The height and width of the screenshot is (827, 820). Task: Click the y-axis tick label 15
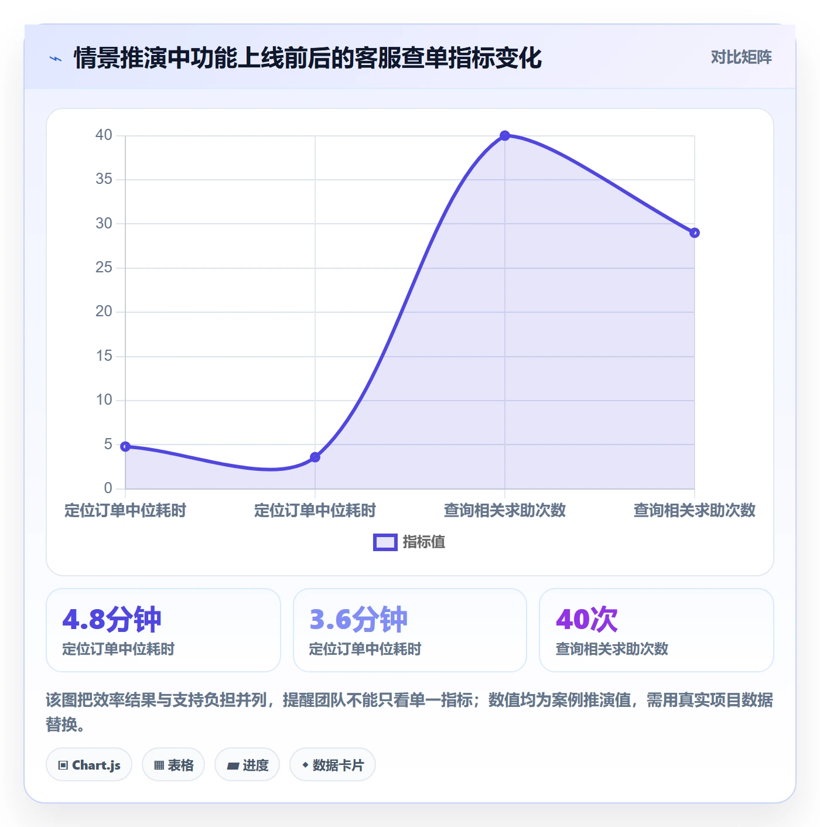(x=104, y=356)
